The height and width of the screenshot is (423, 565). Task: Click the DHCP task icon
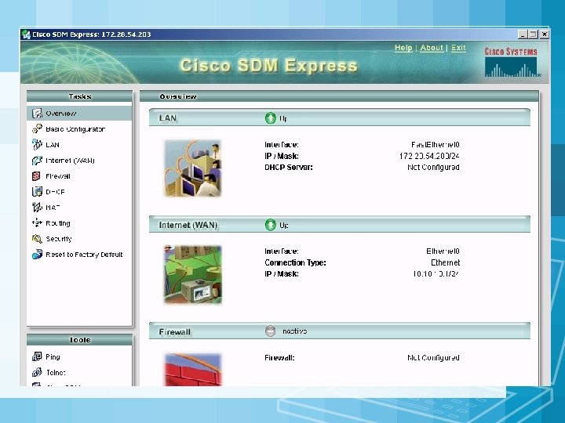tap(37, 192)
